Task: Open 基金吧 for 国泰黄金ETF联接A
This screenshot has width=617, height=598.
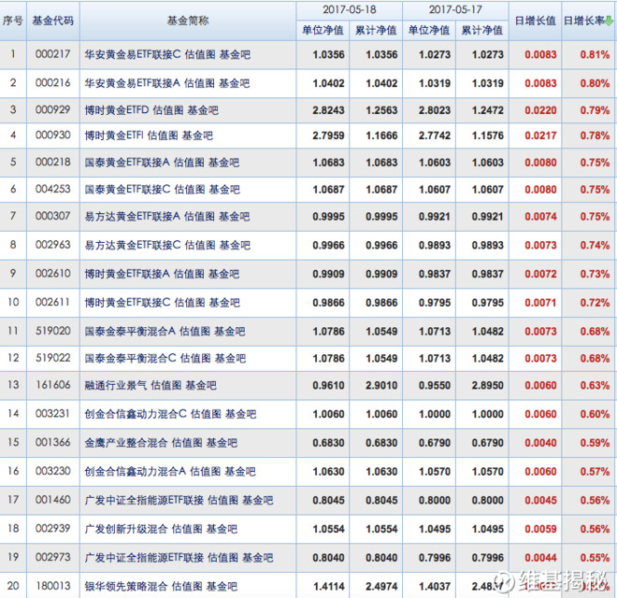Action: [x=223, y=162]
